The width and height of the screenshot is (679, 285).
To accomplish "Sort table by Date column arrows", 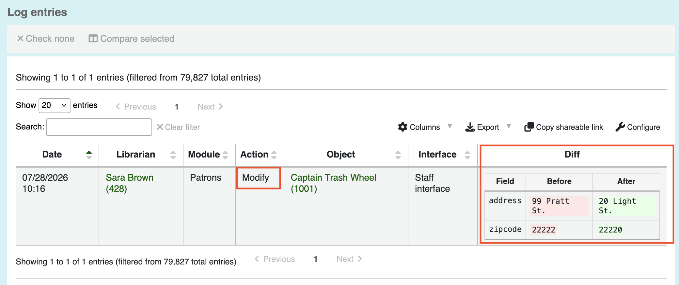I will click(x=89, y=155).
